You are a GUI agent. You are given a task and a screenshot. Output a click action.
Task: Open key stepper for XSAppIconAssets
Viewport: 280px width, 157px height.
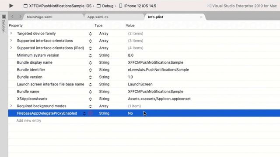91,99
